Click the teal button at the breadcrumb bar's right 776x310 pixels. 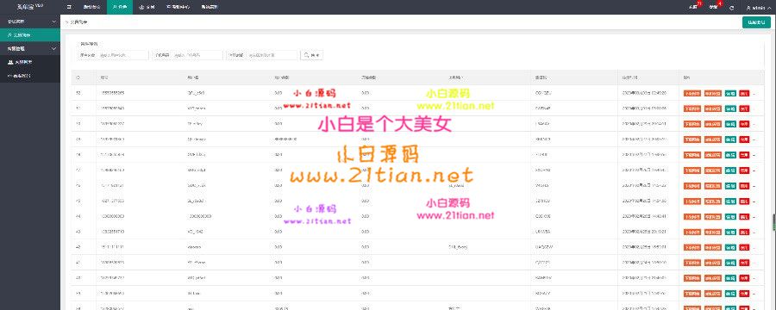(x=756, y=22)
